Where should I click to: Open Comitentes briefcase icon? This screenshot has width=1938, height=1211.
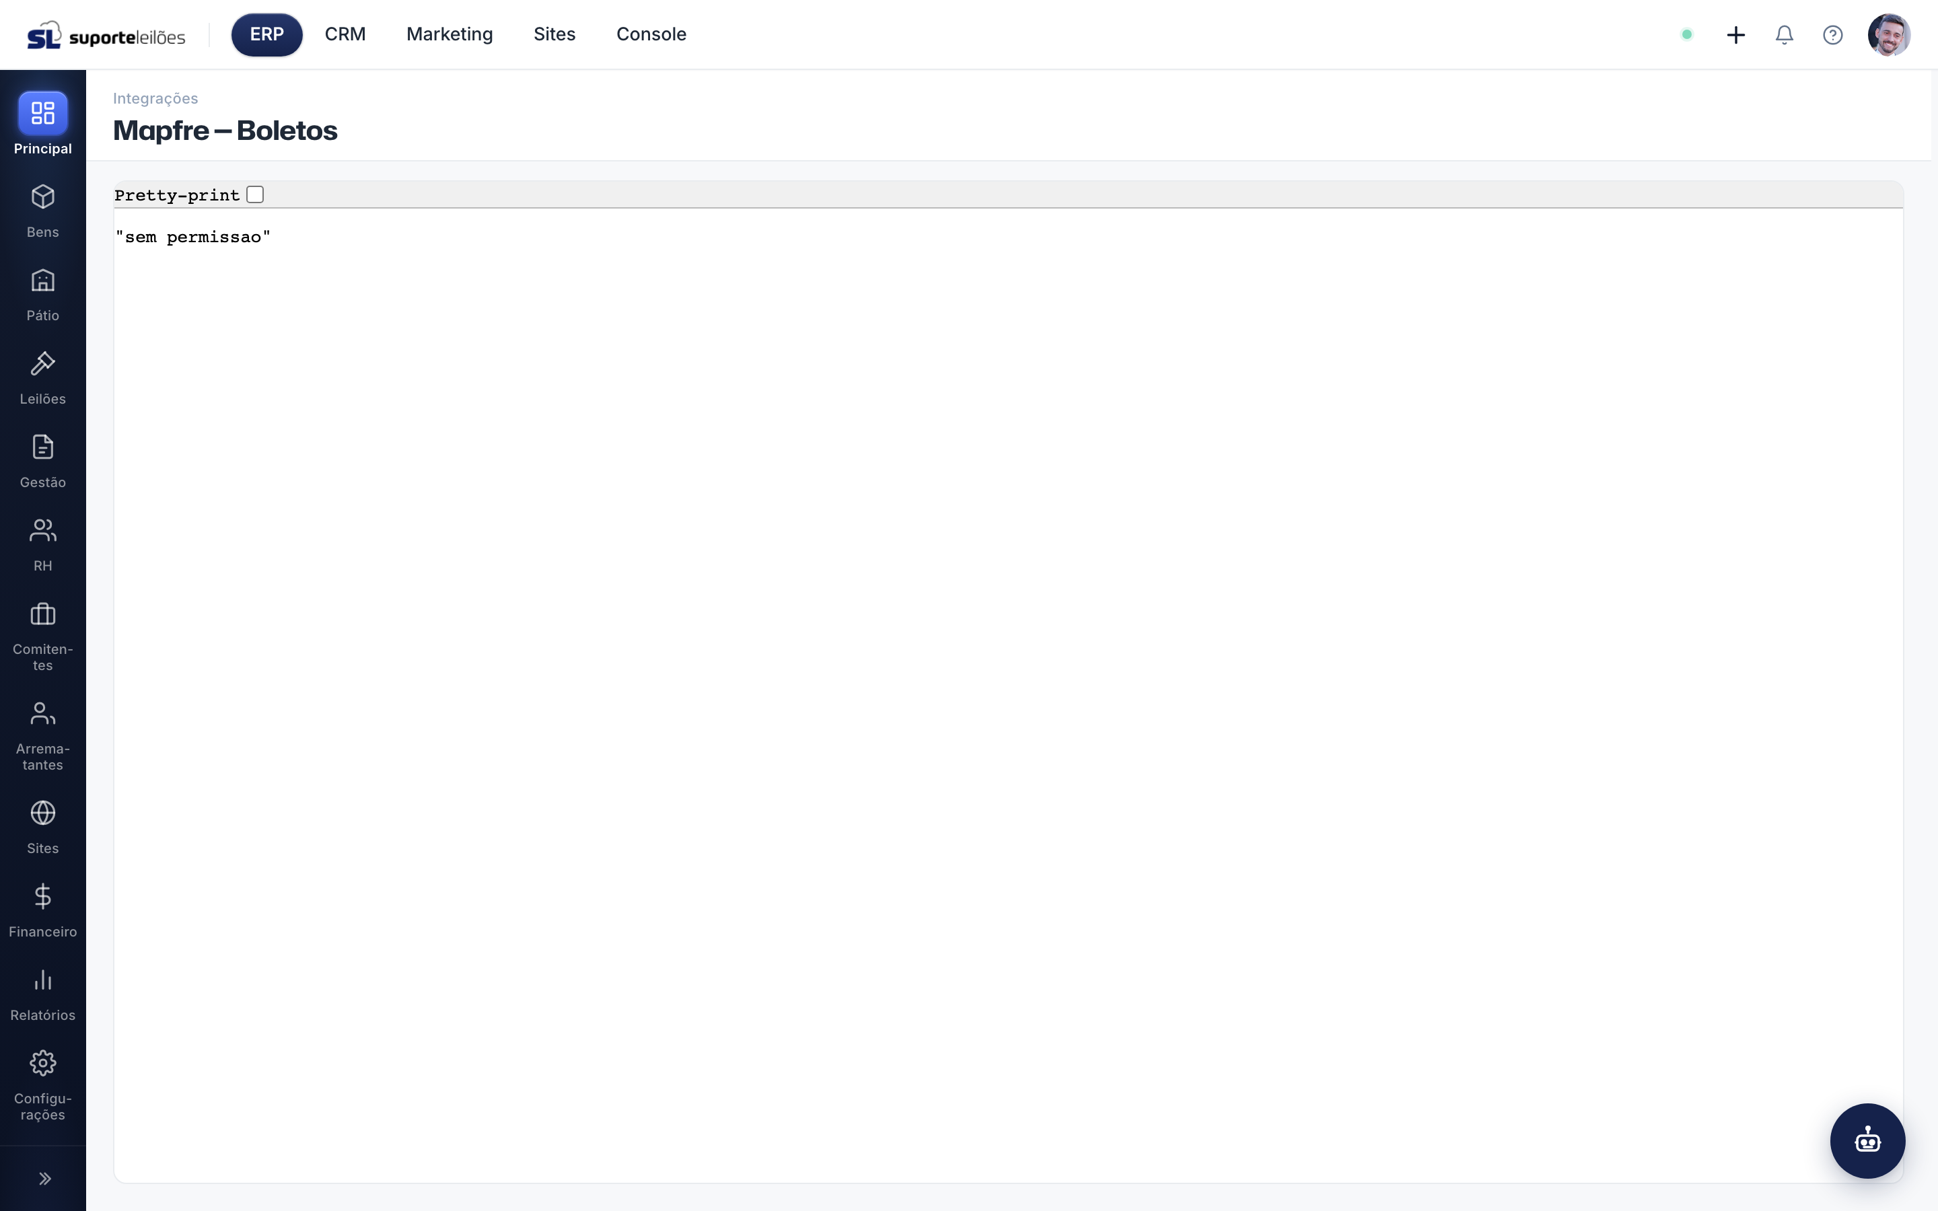point(42,614)
